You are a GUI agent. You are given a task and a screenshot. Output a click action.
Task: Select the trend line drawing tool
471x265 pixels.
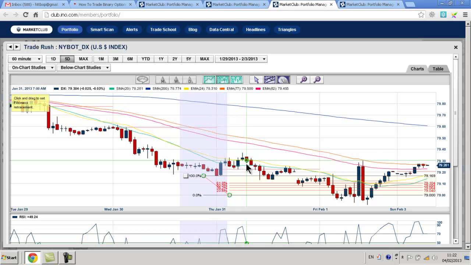[x=270, y=79]
